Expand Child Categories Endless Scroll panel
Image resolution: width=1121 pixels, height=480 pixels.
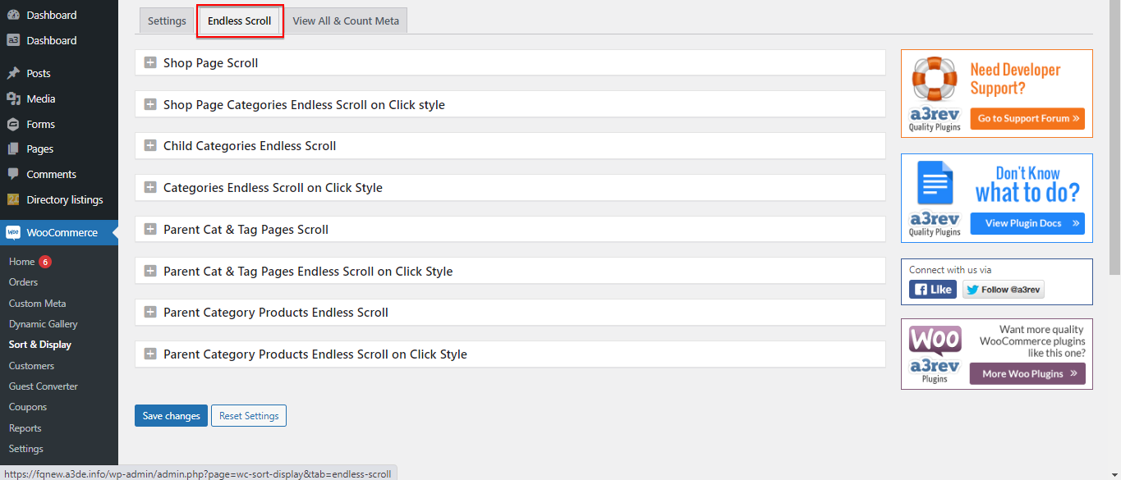150,145
